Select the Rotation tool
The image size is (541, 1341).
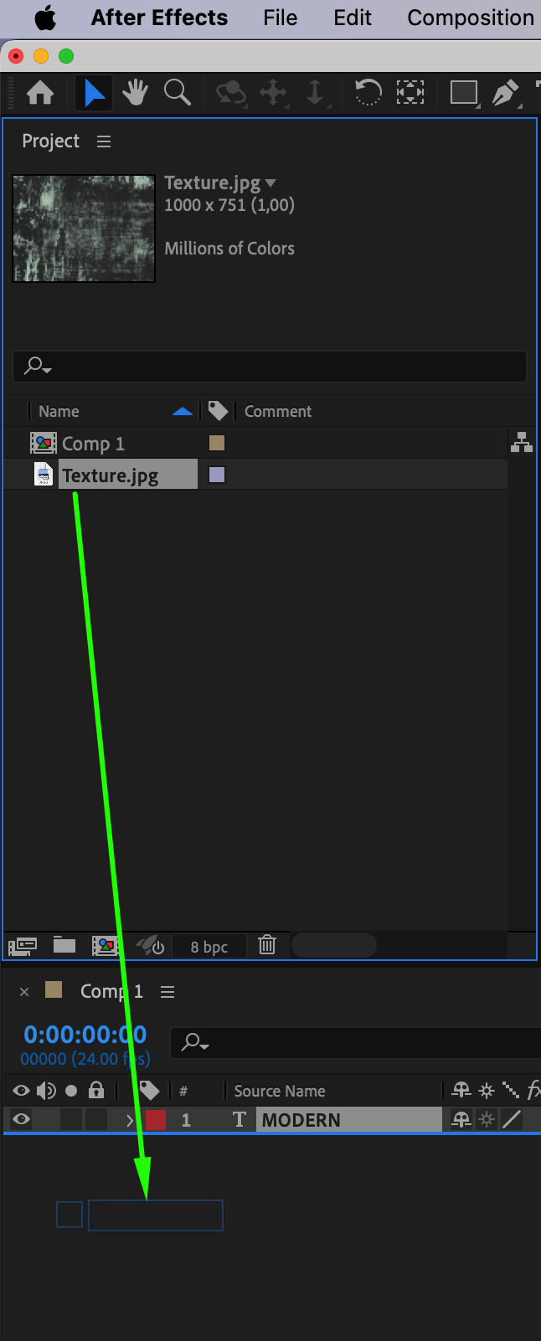pos(368,92)
